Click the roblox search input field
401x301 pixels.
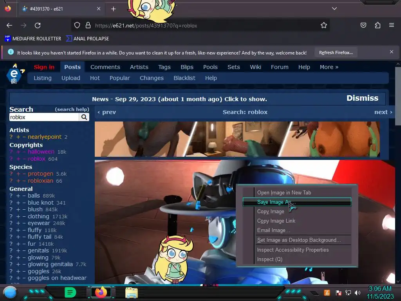pyautogui.click(x=44, y=117)
